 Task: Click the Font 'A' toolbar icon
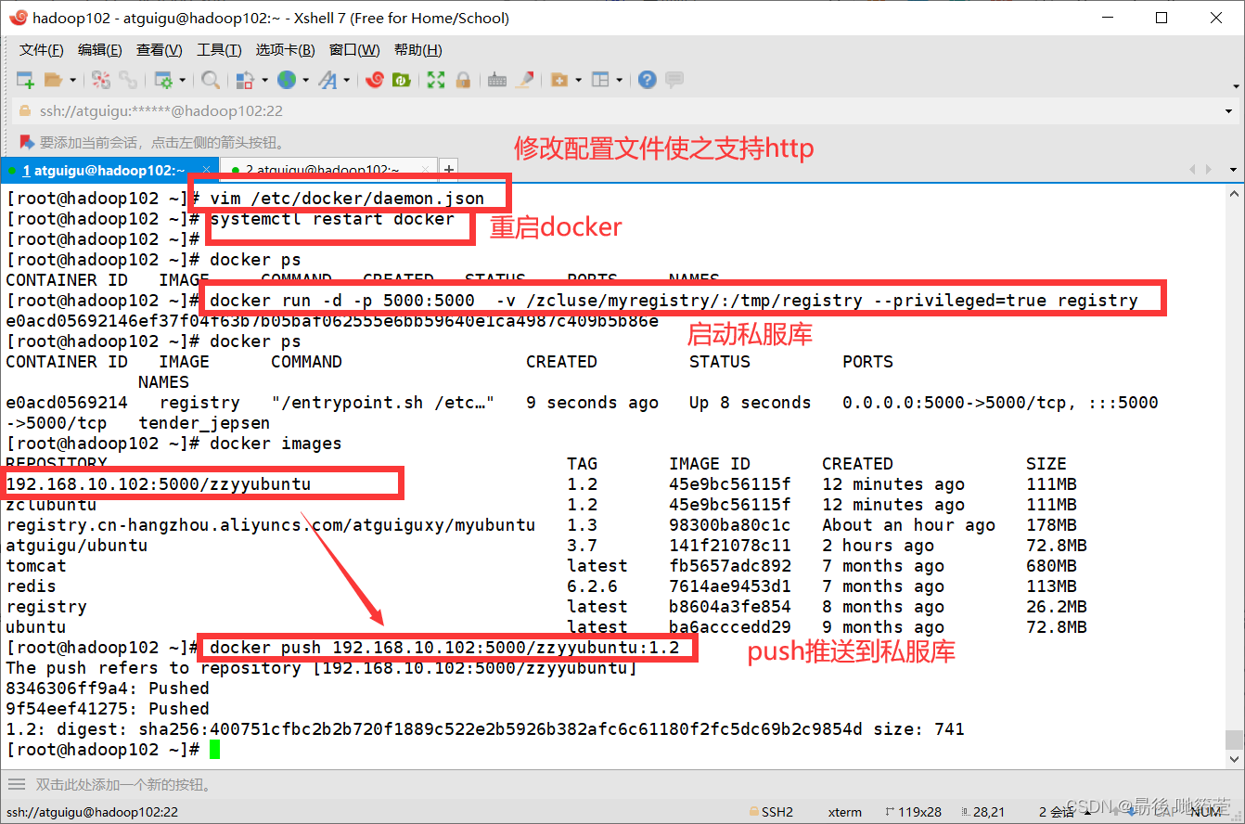click(x=327, y=80)
